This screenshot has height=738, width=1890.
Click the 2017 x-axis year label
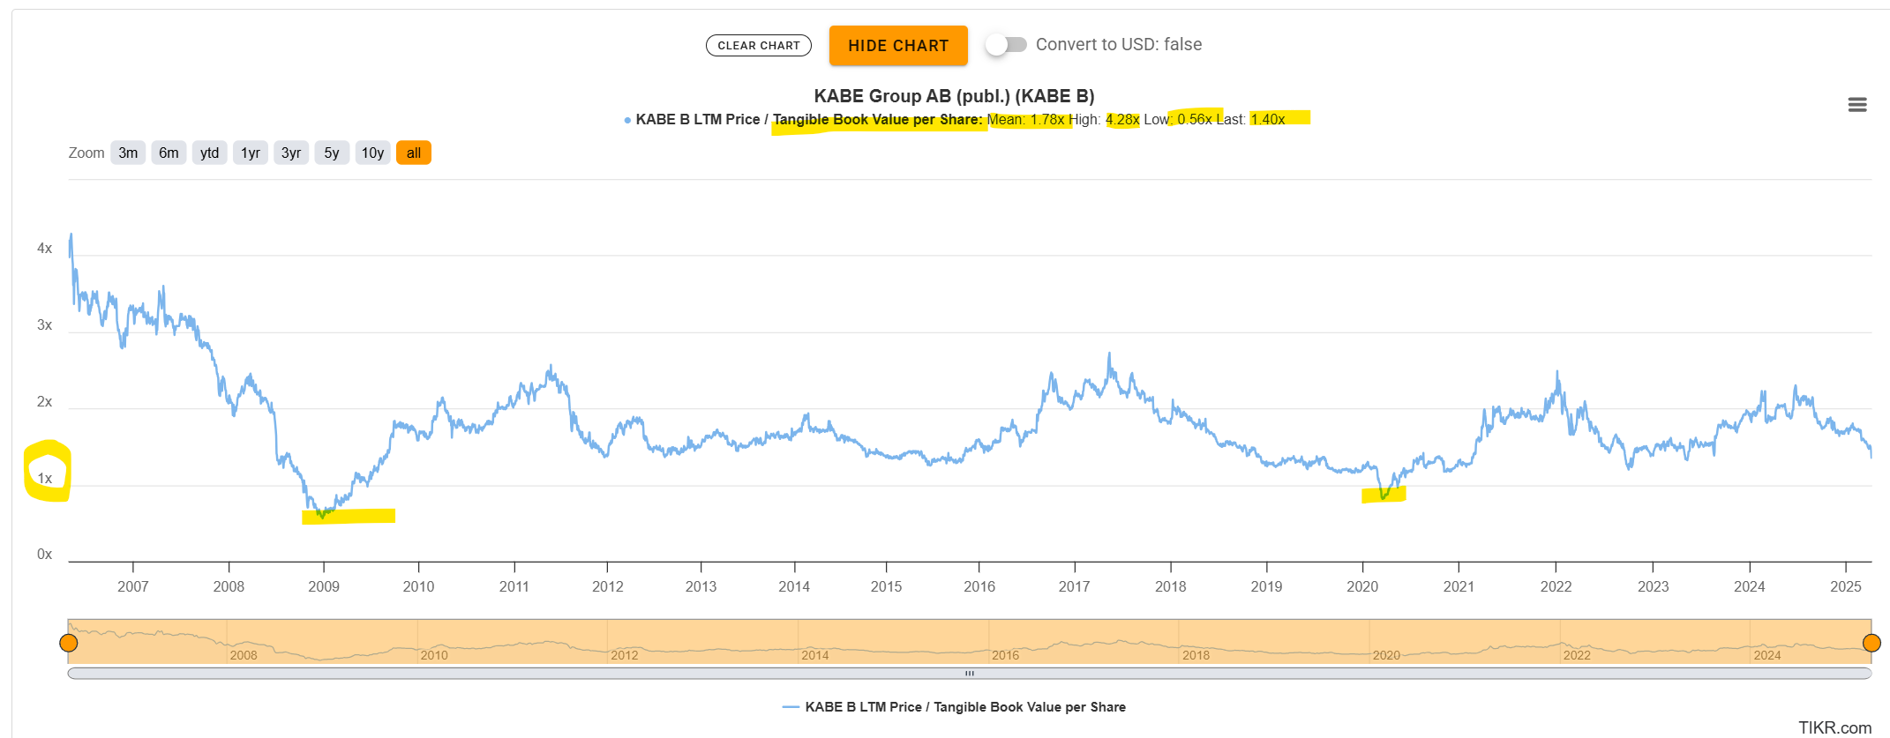pos(1074,586)
